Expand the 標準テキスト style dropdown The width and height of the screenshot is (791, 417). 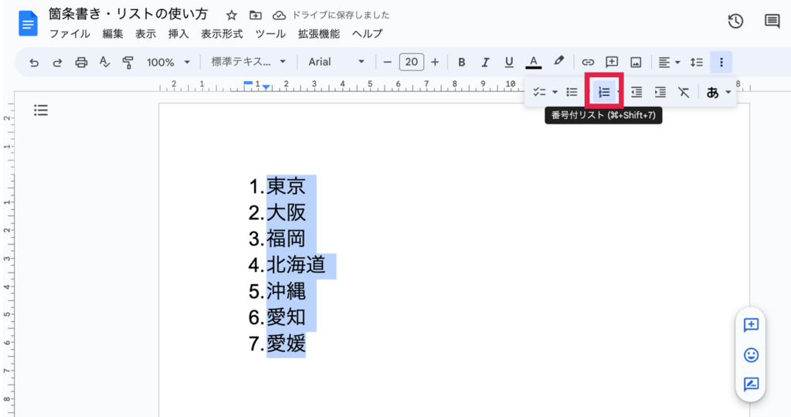(x=248, y=63)
